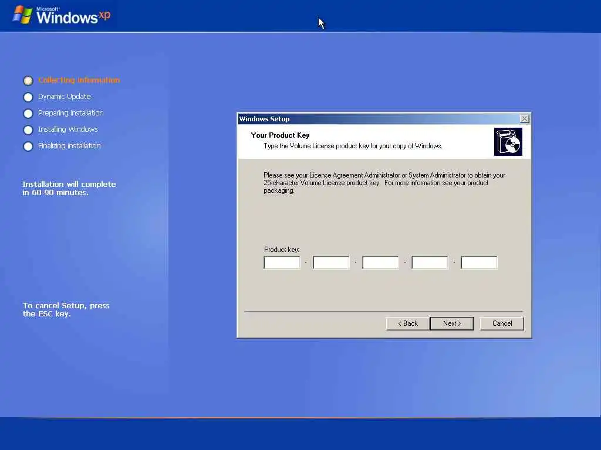The image size is (601, 450).
Task: Click the 'Finalizing installation' text
Action: pyautogui.click(x=69, y=146)
